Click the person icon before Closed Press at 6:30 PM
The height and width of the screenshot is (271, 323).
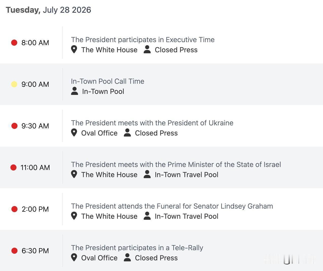[x=127, y=258]
